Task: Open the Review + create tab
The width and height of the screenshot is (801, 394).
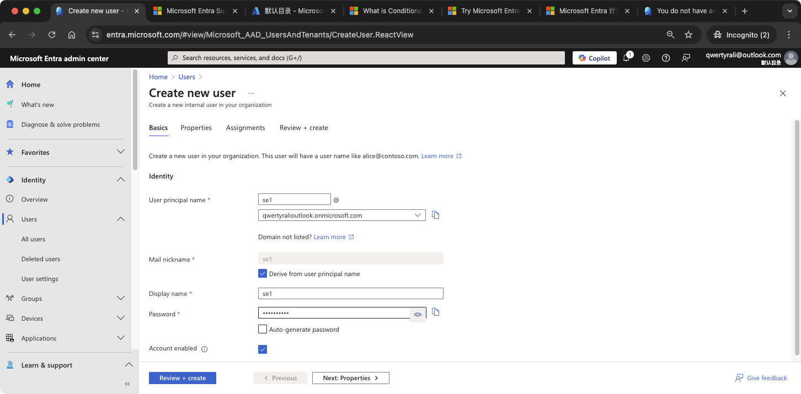Action: click(x=304, y=128)
